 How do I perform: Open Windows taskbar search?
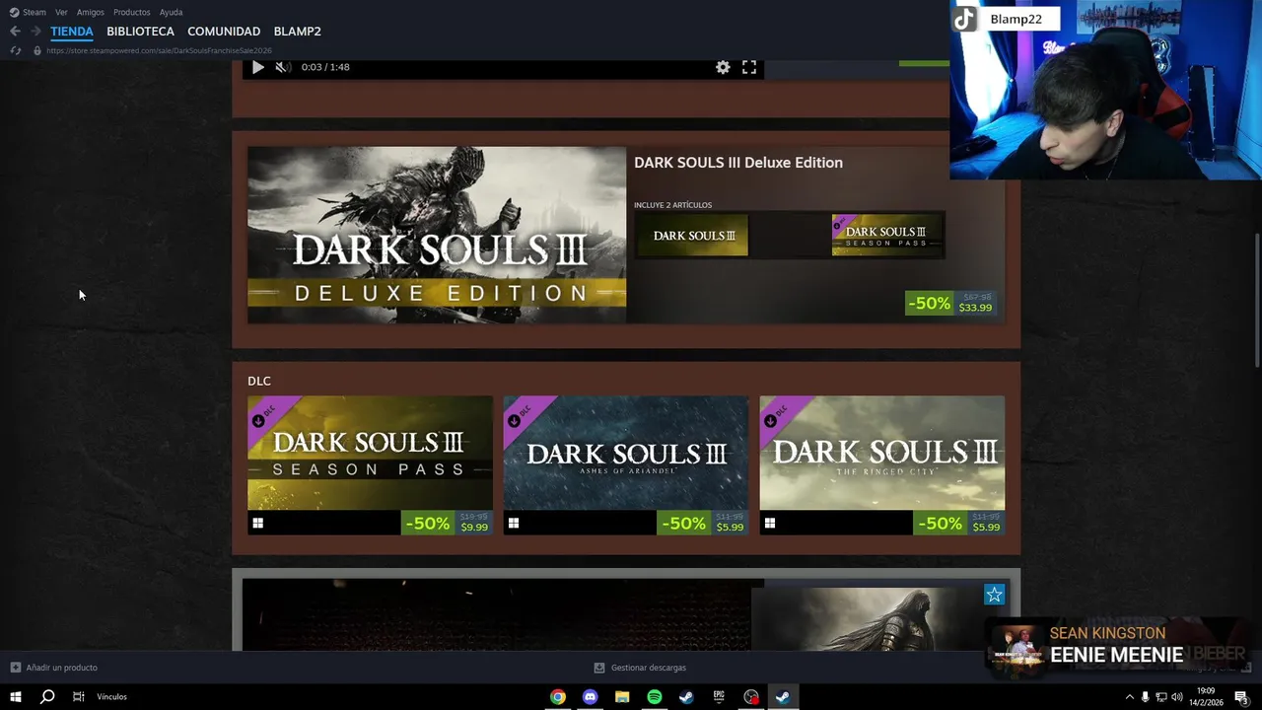click(x=47, y=697)
